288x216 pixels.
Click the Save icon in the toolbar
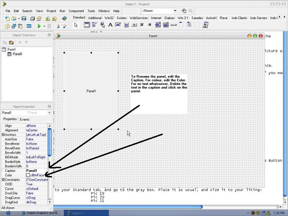(x=24, y=18)
